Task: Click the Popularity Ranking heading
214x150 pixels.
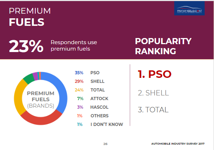Action: [163, 46]
